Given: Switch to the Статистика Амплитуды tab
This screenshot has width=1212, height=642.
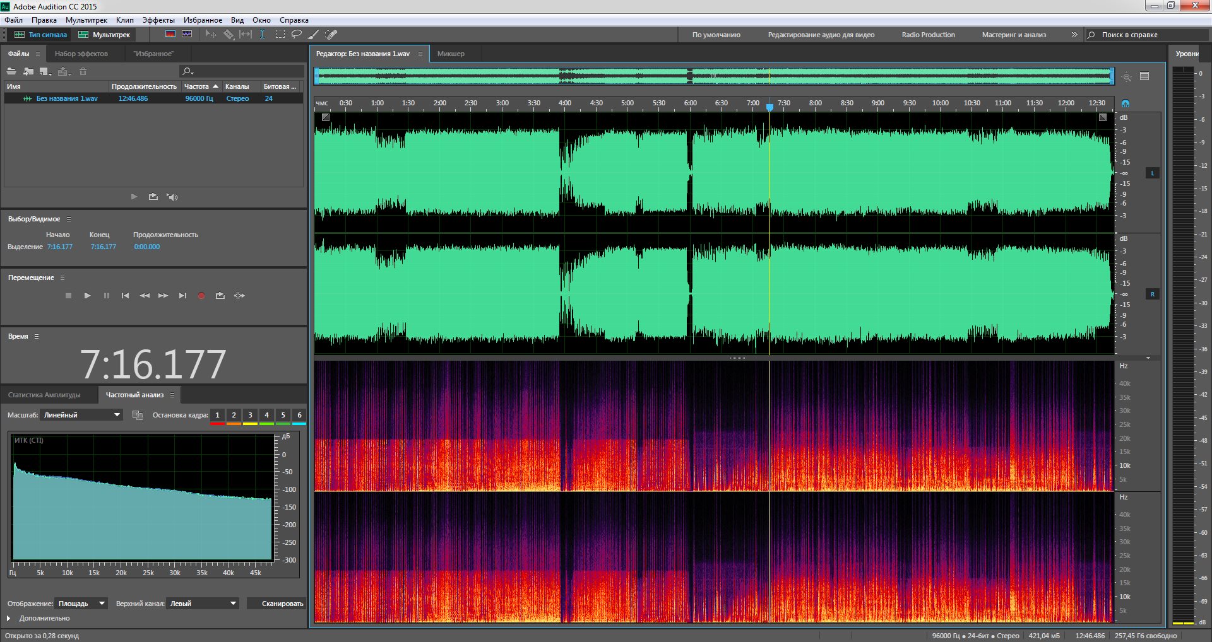Looking at the screenshot, I should pyautogui.click(x=44, y=395).
